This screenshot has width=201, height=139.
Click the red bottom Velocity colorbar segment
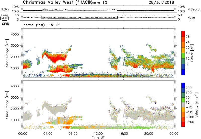pos(183,124)
